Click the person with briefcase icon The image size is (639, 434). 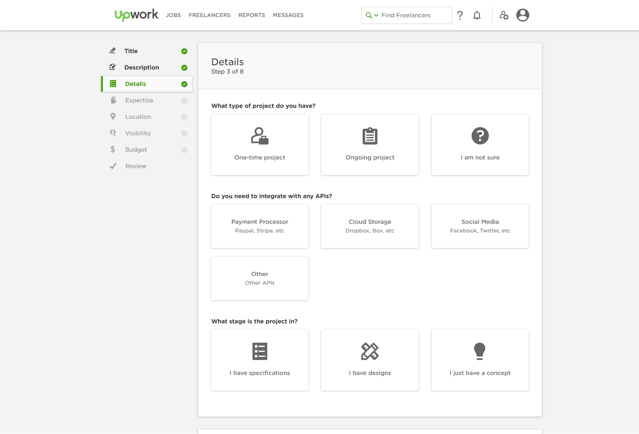pos(260,136)
